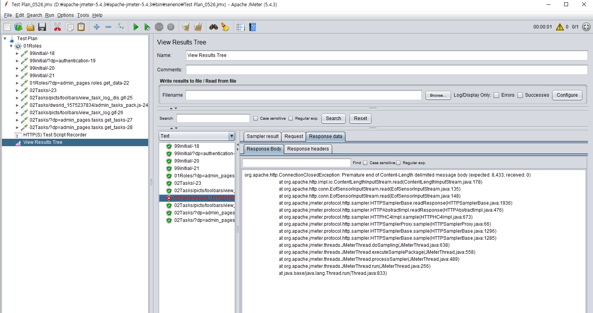Expand the 99initial/?dp=authentication-19 node

pyautogui.click(x=17, y=61)
